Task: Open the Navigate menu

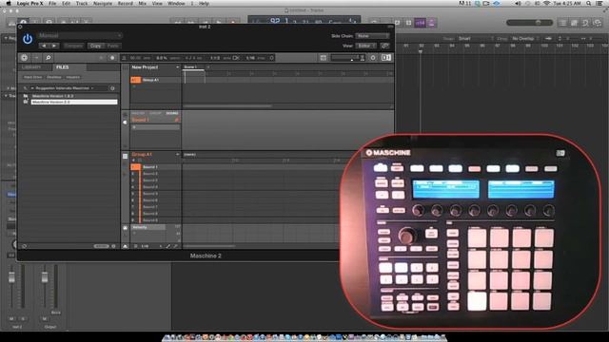Action: (x=103, y=3)
